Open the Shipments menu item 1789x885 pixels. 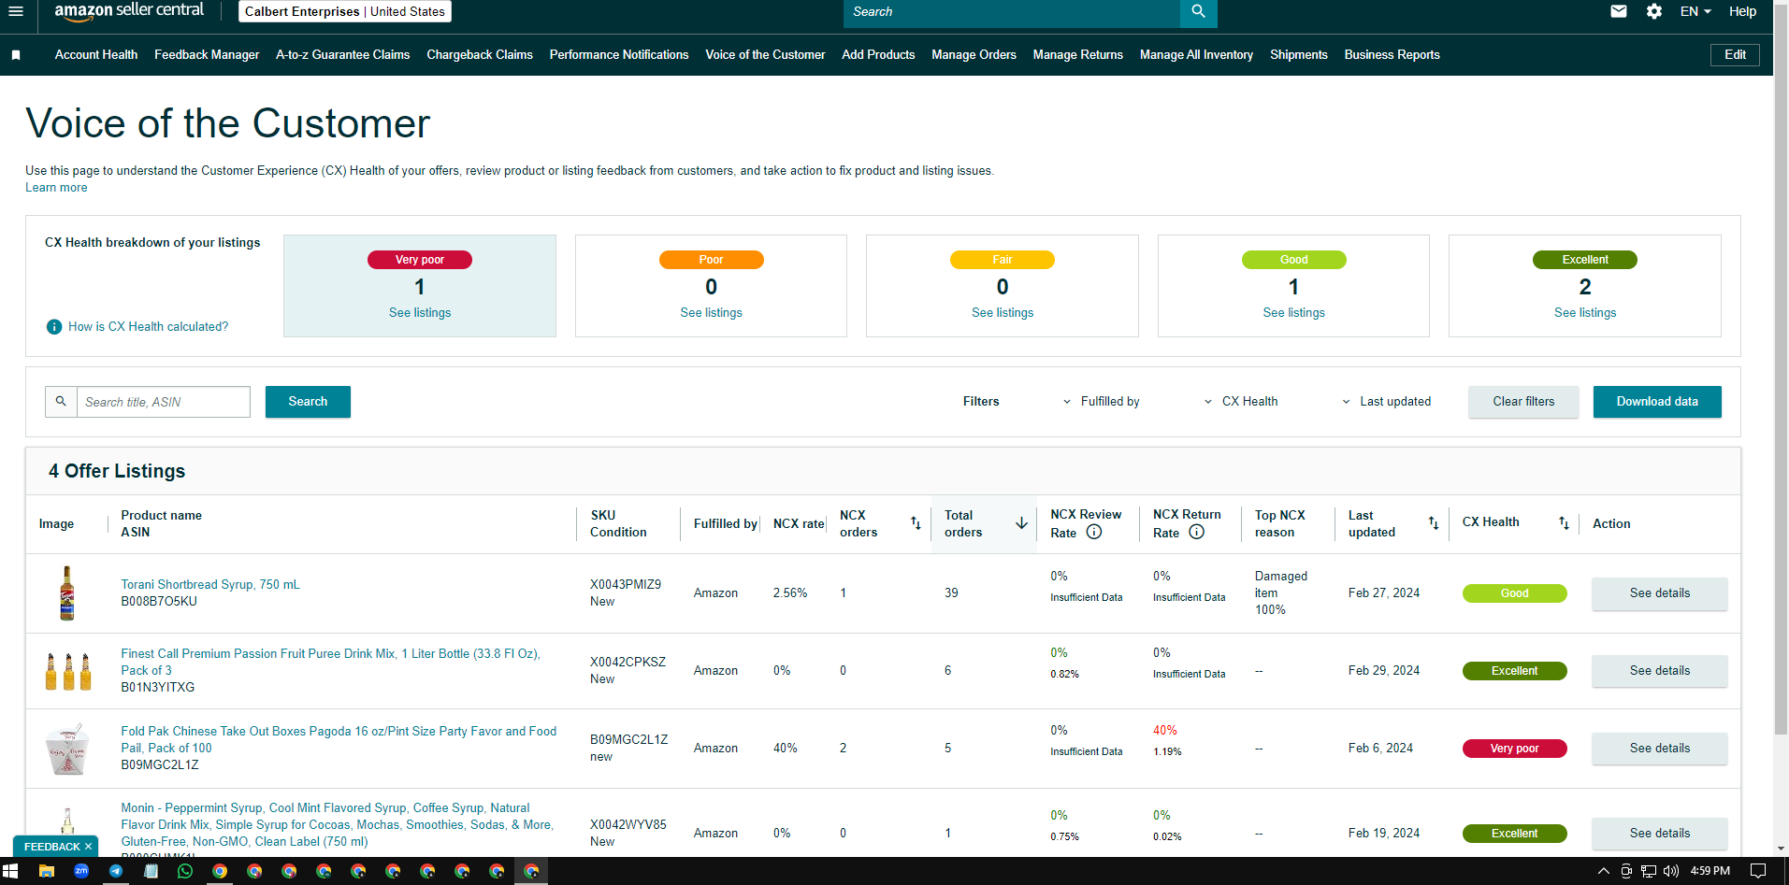click(x=1299, y=55)
